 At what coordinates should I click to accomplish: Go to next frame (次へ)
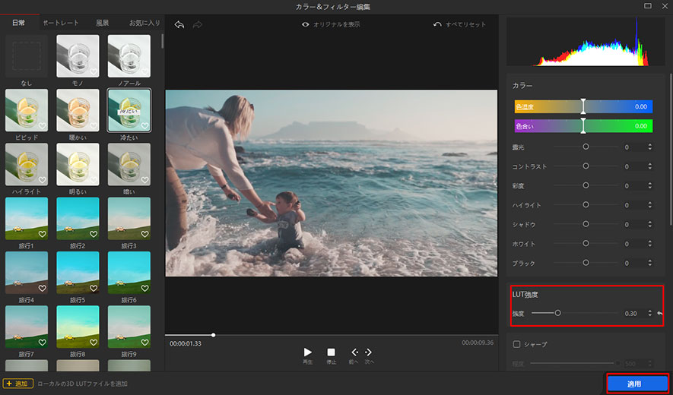pos(369,352)
